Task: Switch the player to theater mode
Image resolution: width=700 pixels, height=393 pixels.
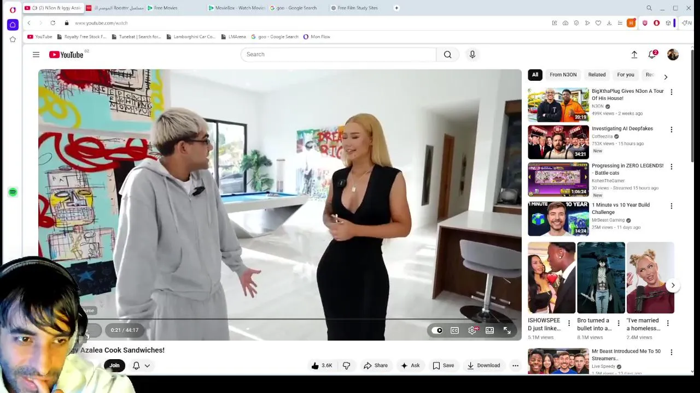Action: [489, 330]
